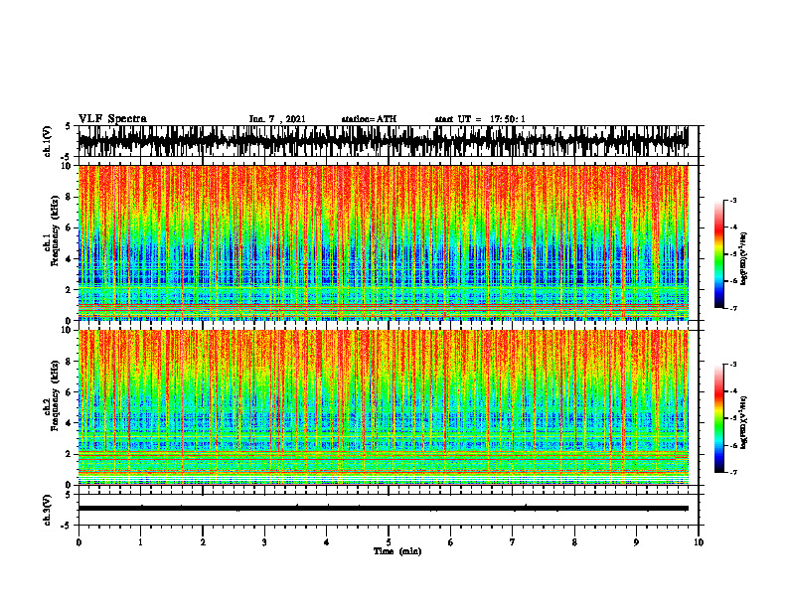Click the "-3" label on ch.2 color bar

[x=733, y=365]
